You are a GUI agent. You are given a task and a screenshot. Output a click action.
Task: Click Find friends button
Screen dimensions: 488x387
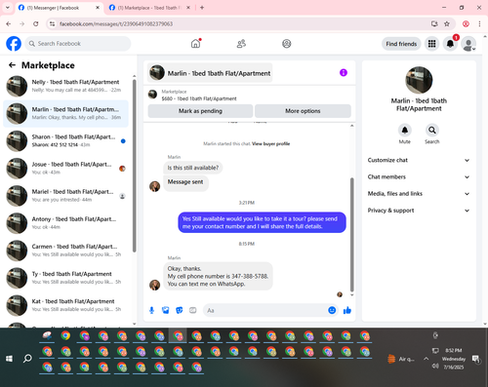pos(401,44)
